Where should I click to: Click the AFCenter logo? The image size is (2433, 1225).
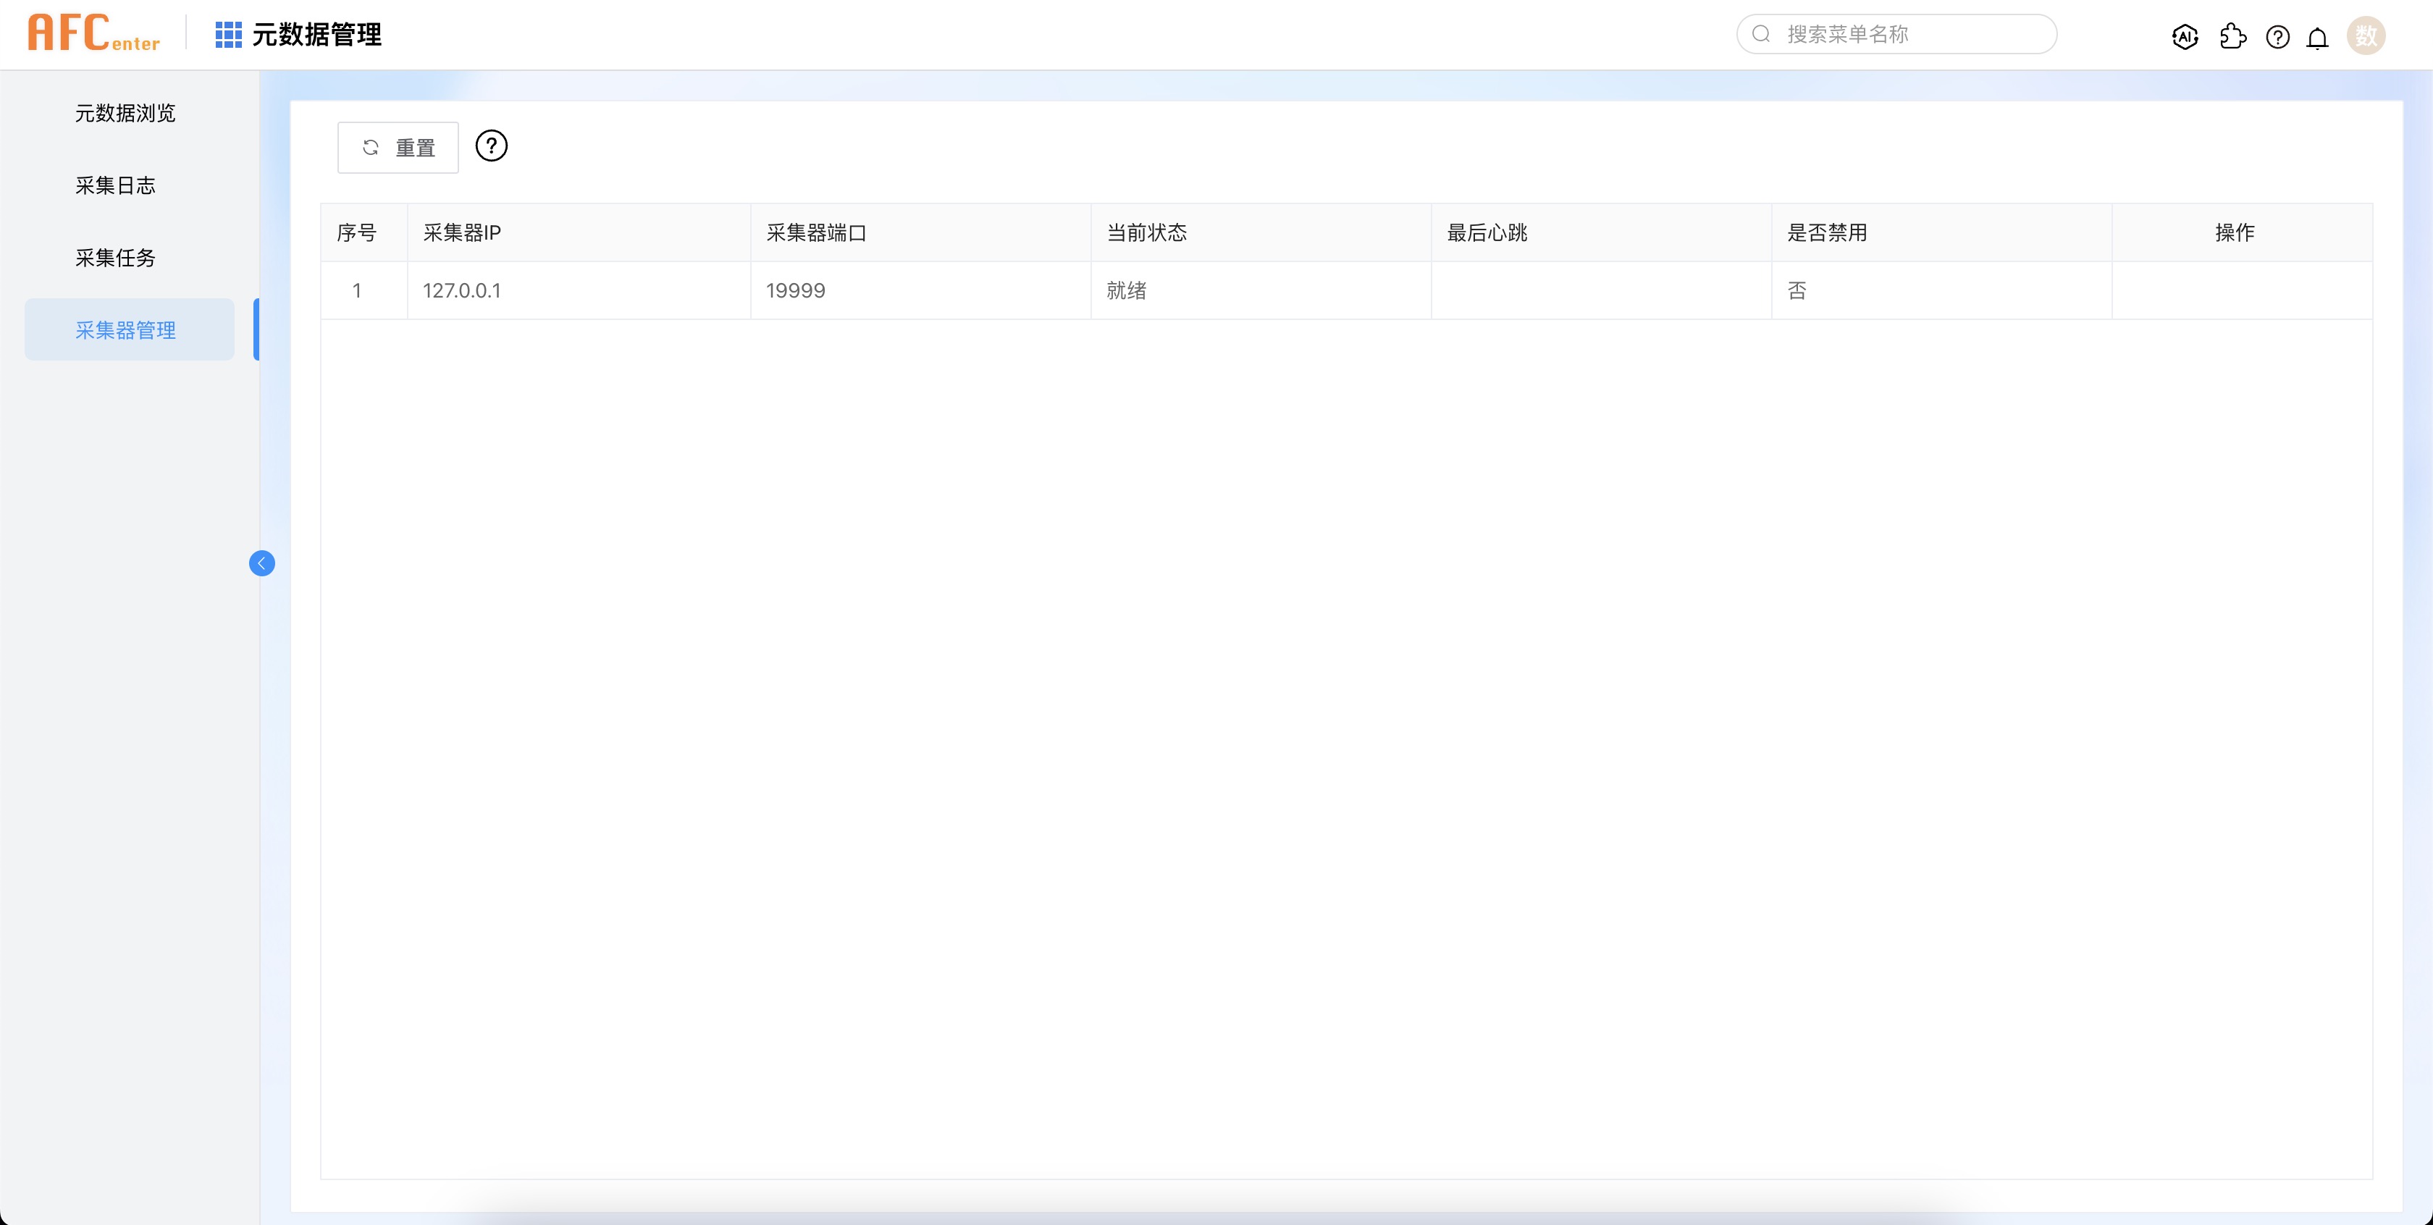click(x=93, y=33)
